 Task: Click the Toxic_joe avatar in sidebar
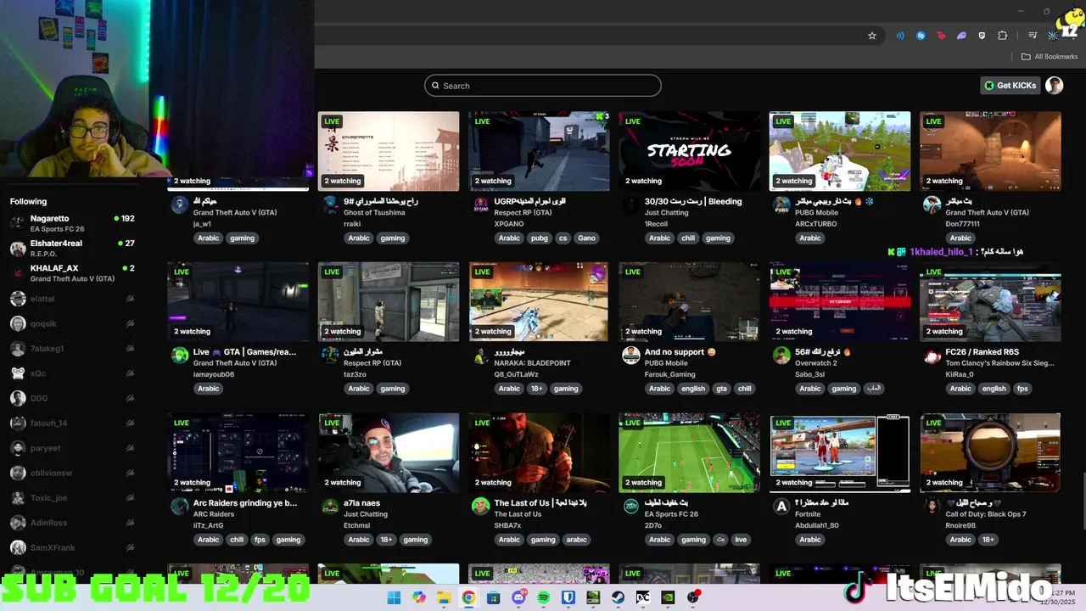point(18,498)
